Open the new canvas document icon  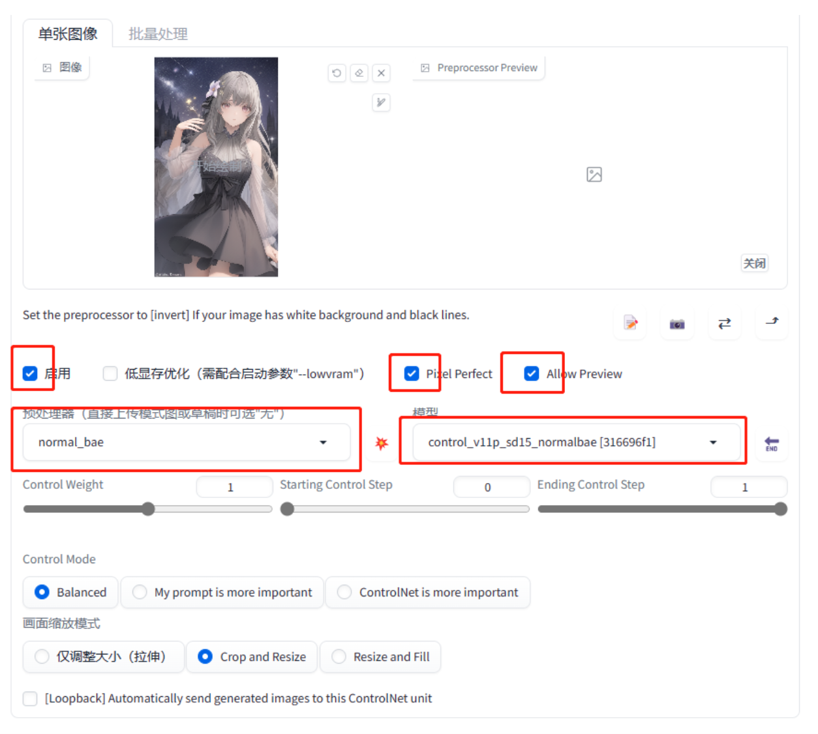click(629, 323)
